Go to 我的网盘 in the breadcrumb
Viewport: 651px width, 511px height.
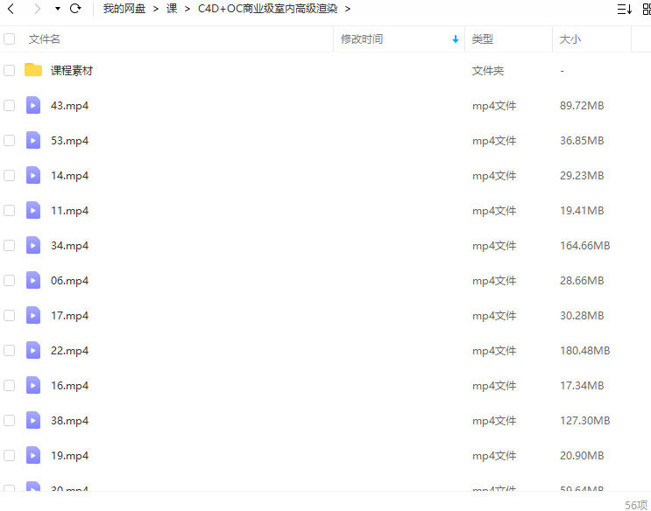[x=124, y=9]
